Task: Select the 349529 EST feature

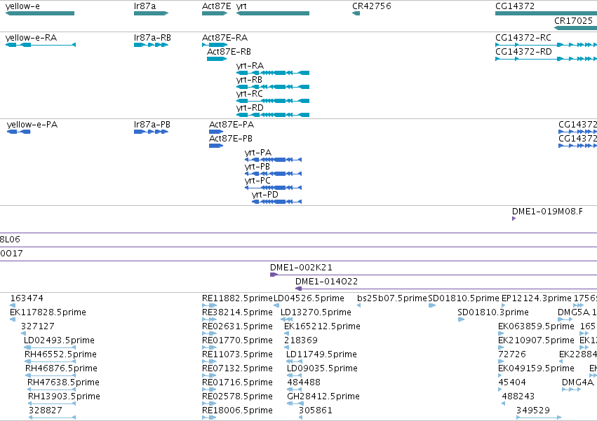Action: click(539, 417)
